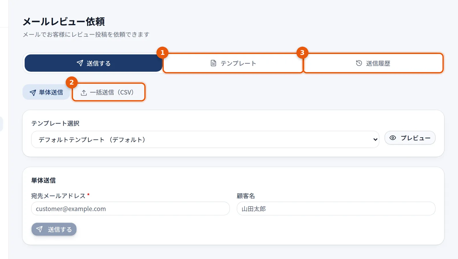Viewport: 458px width, 259px height.
Task: Click the upload icon beside the 一括送信 label
Action: 84,93
